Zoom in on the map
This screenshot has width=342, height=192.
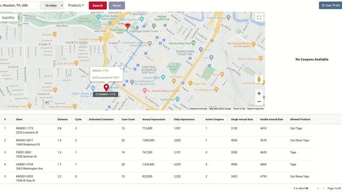pos(259,93)
